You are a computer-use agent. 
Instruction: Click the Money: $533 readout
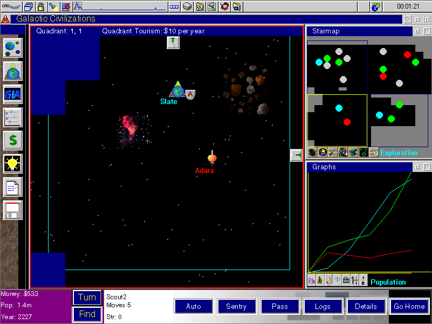coord(19,294)
